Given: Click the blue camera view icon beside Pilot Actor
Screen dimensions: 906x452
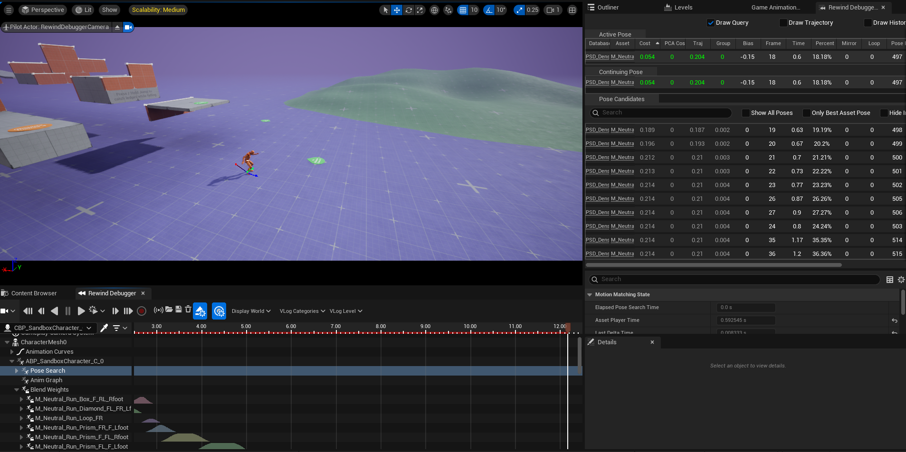Looking at the screenshot, I should point(128,27).
